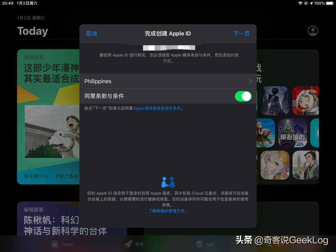Tap Next page (下一页) in the dialog
Screen dimensions: 336x252
click(241, 34)
